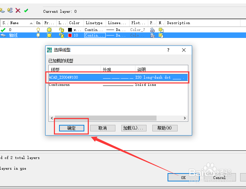Click the Linetype column header

pos(95,23)
